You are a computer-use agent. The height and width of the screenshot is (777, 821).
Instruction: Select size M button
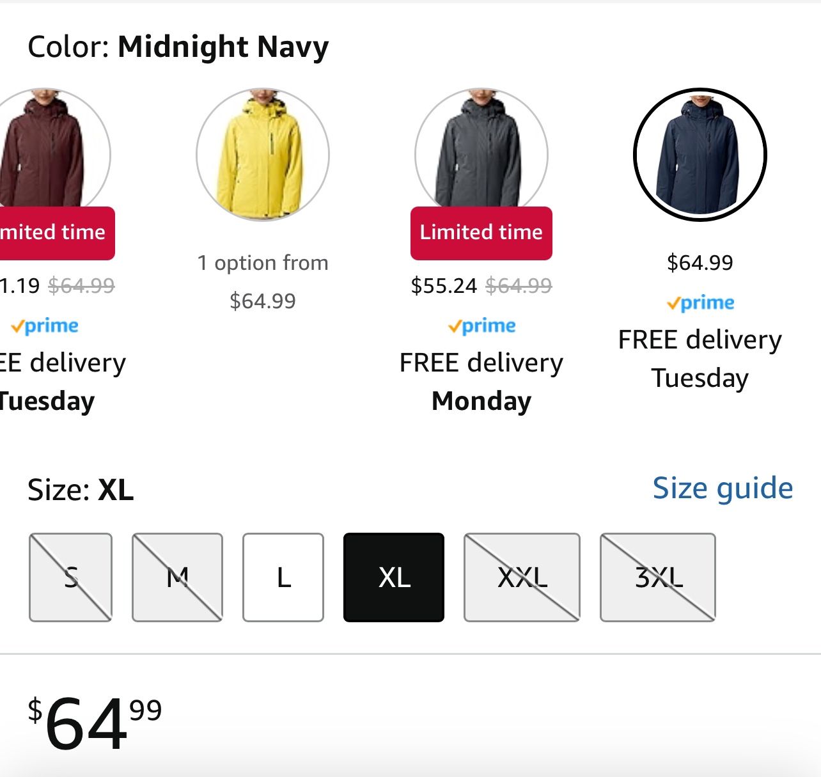(177, 577)
